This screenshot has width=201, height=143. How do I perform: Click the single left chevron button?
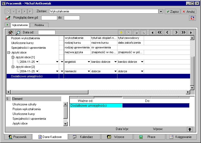point(167,33)
